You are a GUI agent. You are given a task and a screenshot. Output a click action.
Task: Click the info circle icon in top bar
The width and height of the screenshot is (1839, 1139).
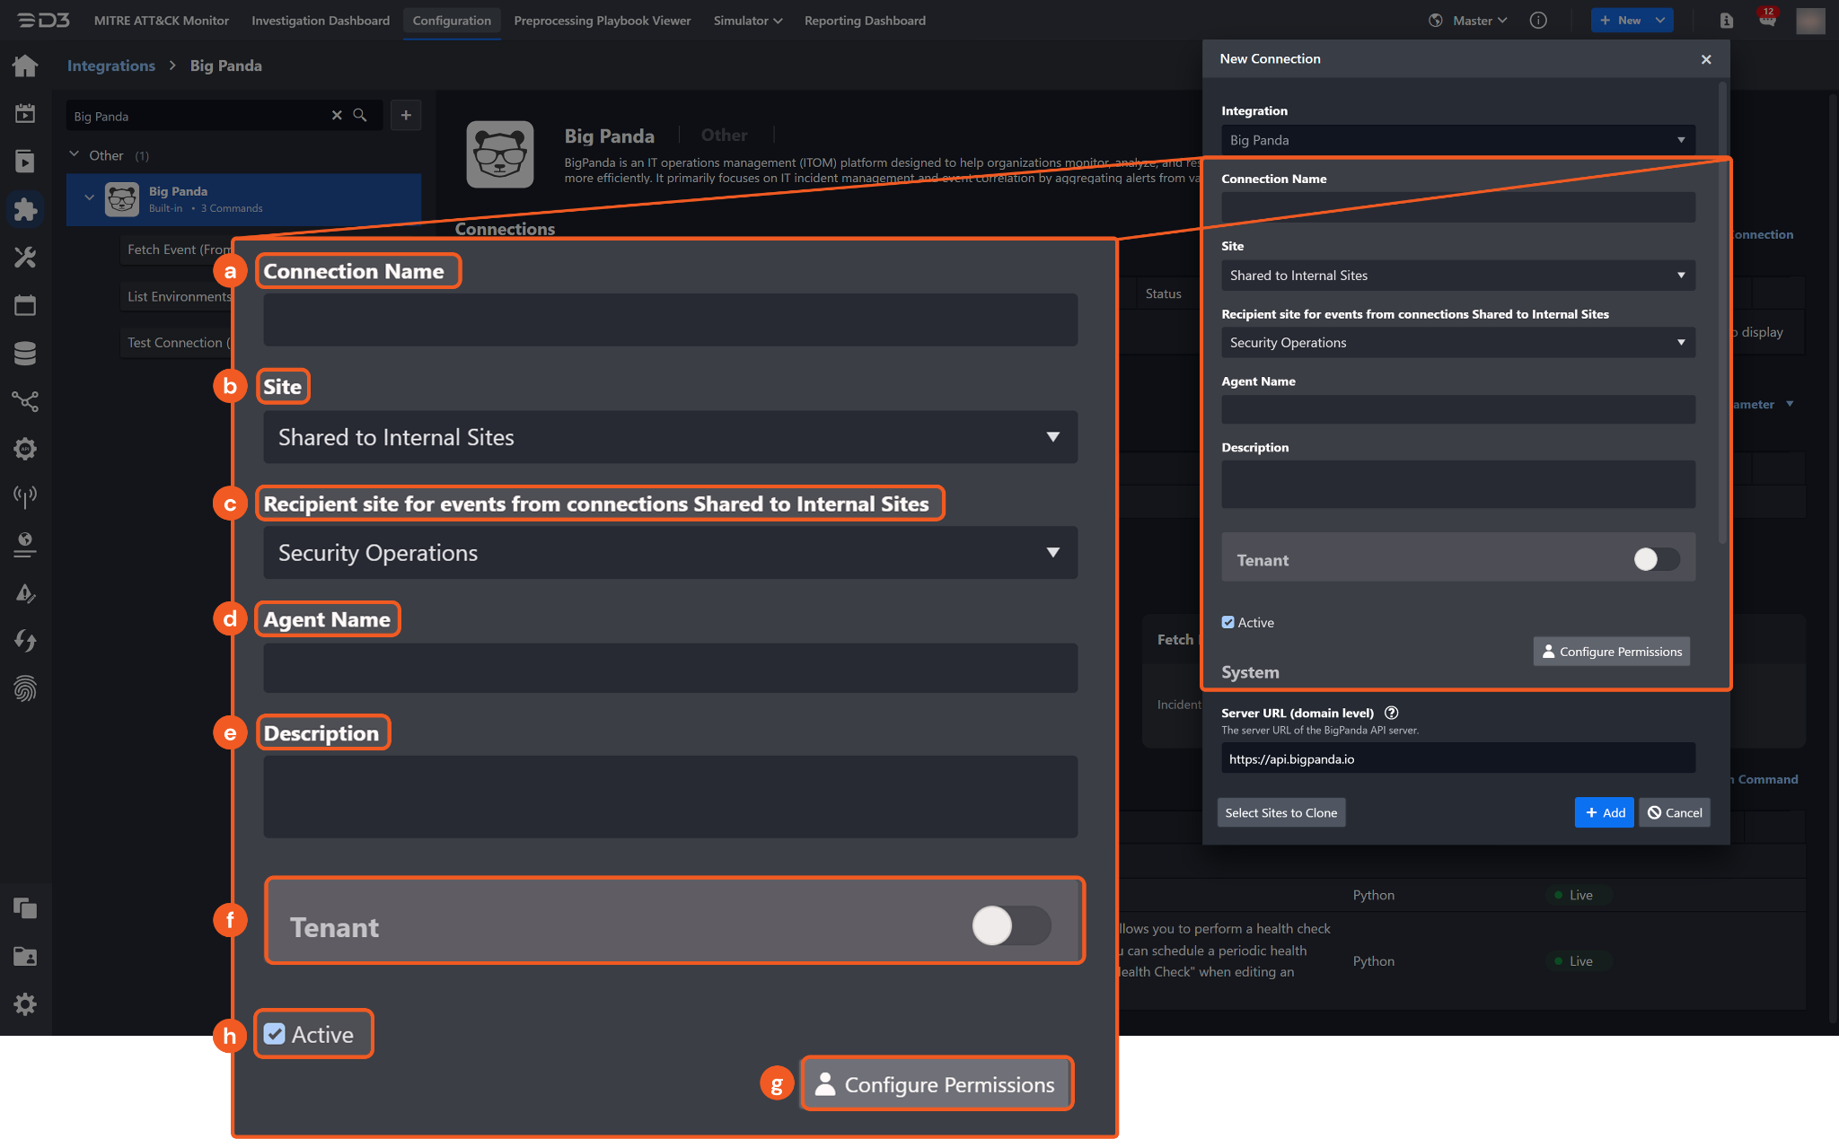[1538, 20]
